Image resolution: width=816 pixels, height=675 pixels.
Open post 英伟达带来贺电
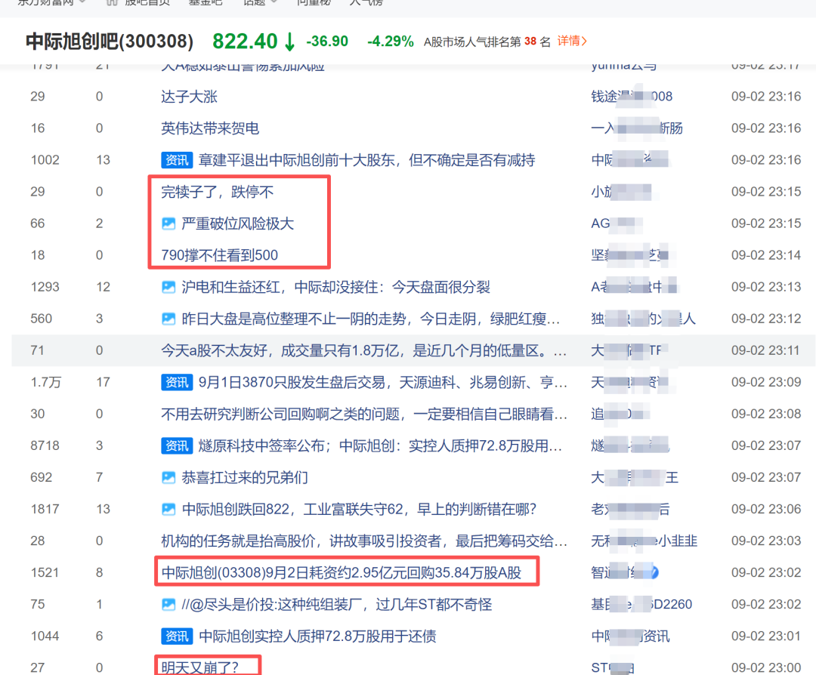(210, 128)
